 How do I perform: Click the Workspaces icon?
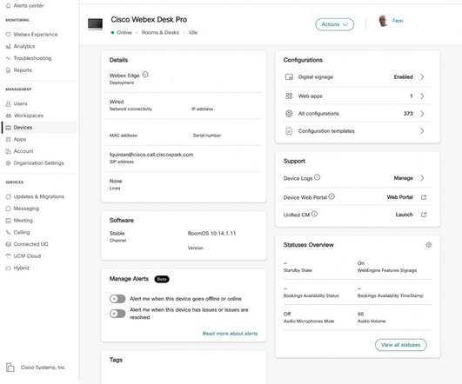[8, 116]
